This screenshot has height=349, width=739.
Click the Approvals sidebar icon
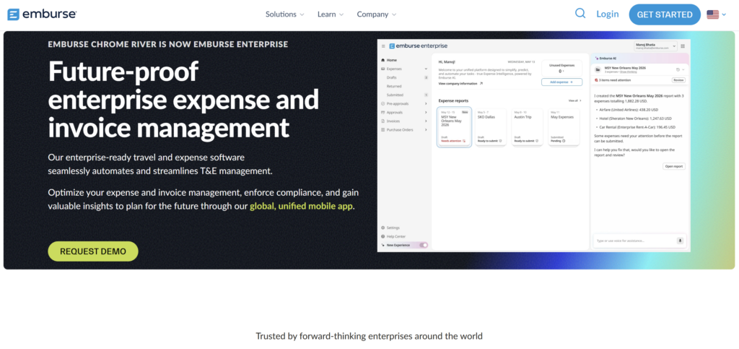point(382,112)
